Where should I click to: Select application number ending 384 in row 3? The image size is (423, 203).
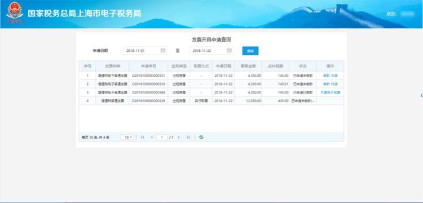click(x=149, y=92)
